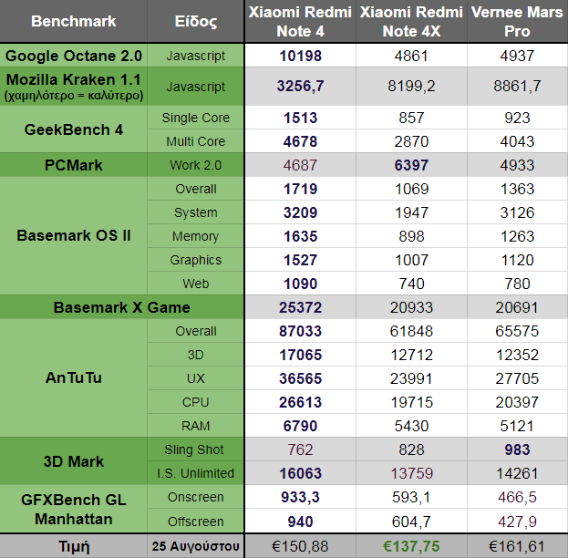Click the AnTuTu label
The height and width of the screenshot is (558, 568).
[x=74, y=377]
